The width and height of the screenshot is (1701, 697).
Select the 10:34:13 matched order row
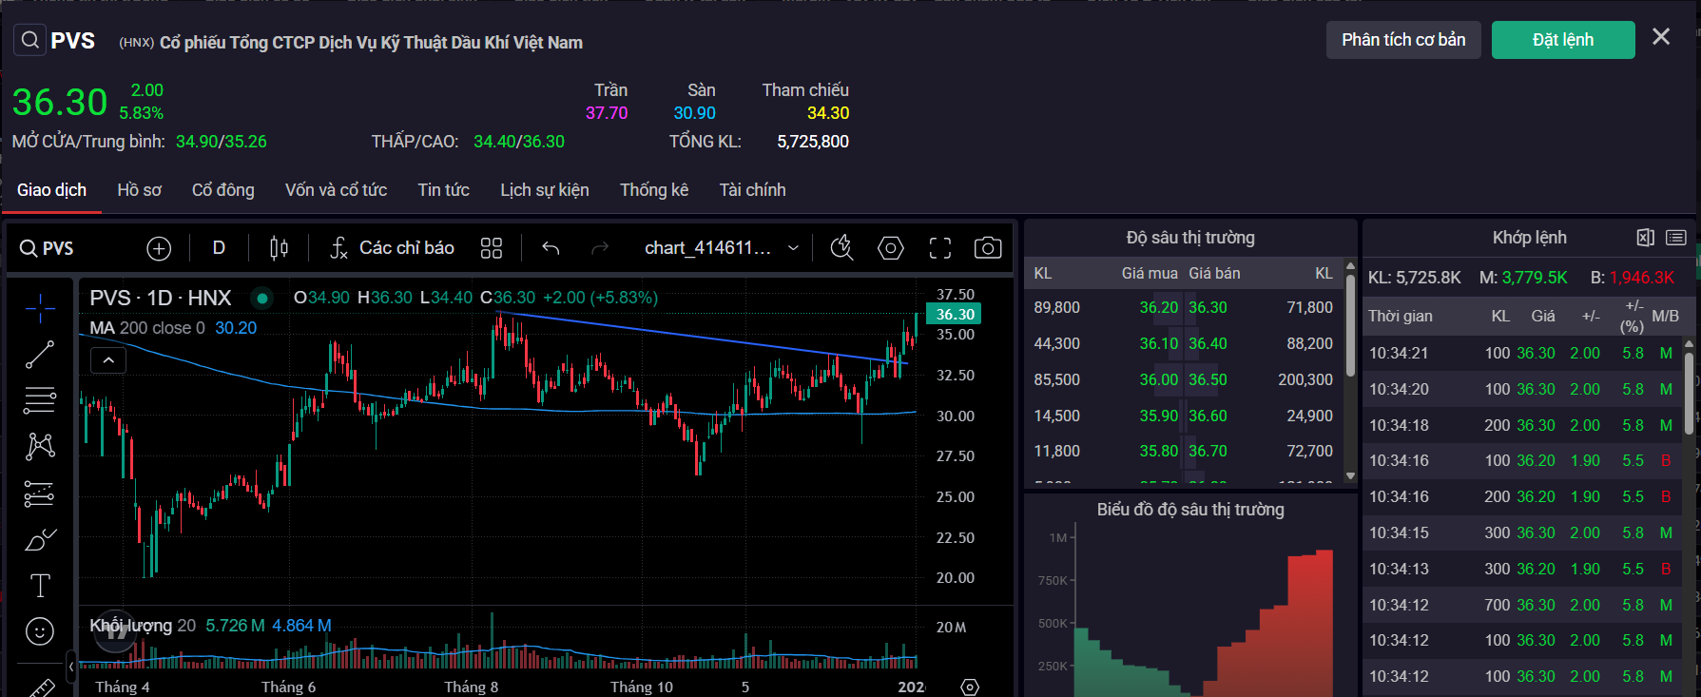(x=1521, y=570)
